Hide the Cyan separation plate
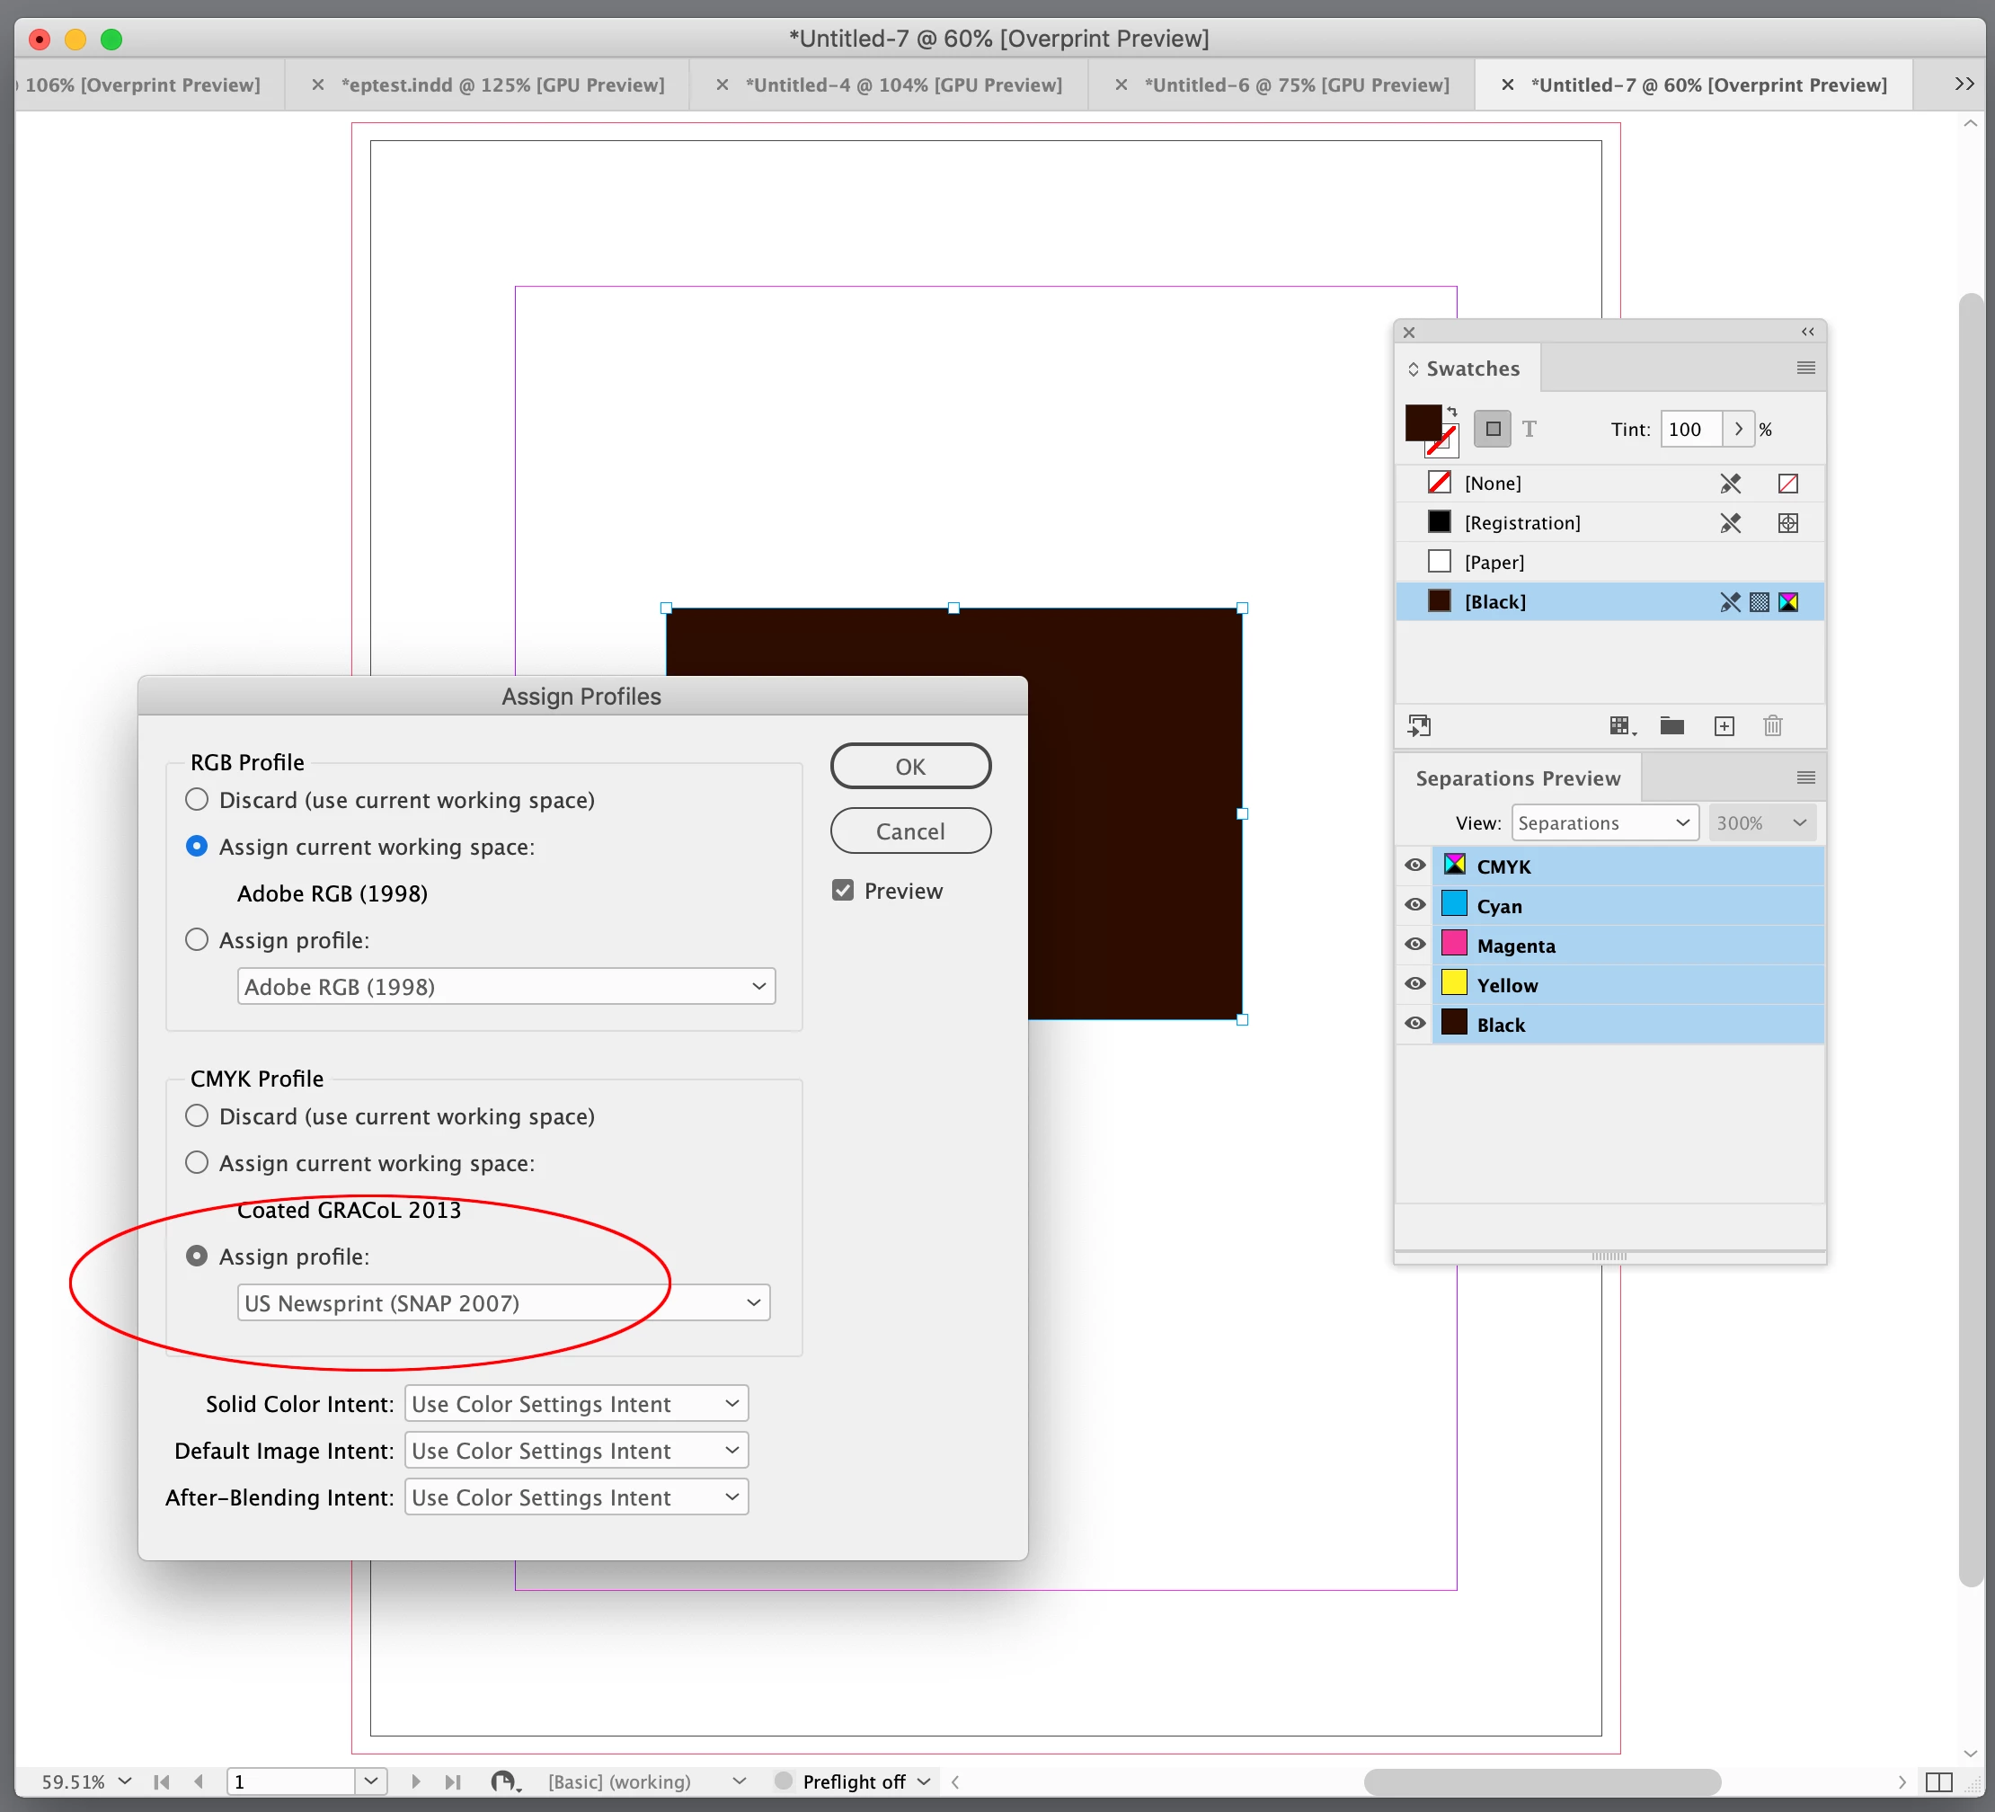Viewport: 1995px width, 1812px height. [x=1415, y=905]
